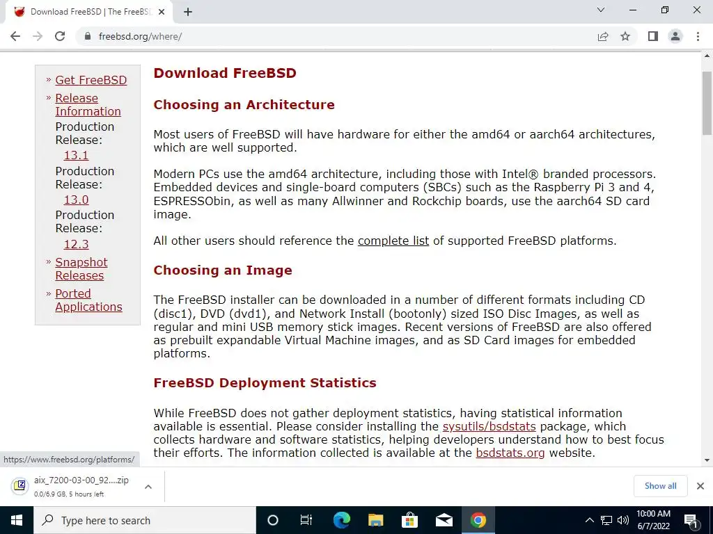Click the taskbar search box
Viewport: 713px width, 534px height.
point(145,520)
